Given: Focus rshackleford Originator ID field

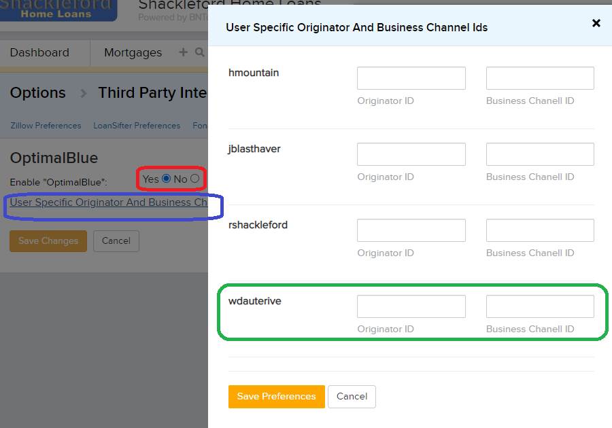Looking at the screenshot, I should [x=411, y=230].
